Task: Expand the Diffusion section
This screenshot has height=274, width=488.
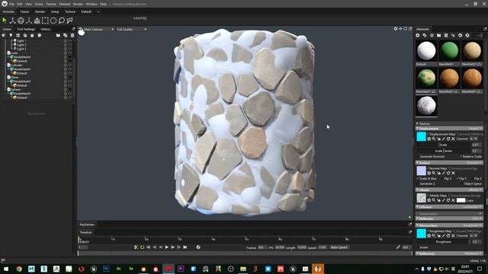Action: click(x=417, y=207)
